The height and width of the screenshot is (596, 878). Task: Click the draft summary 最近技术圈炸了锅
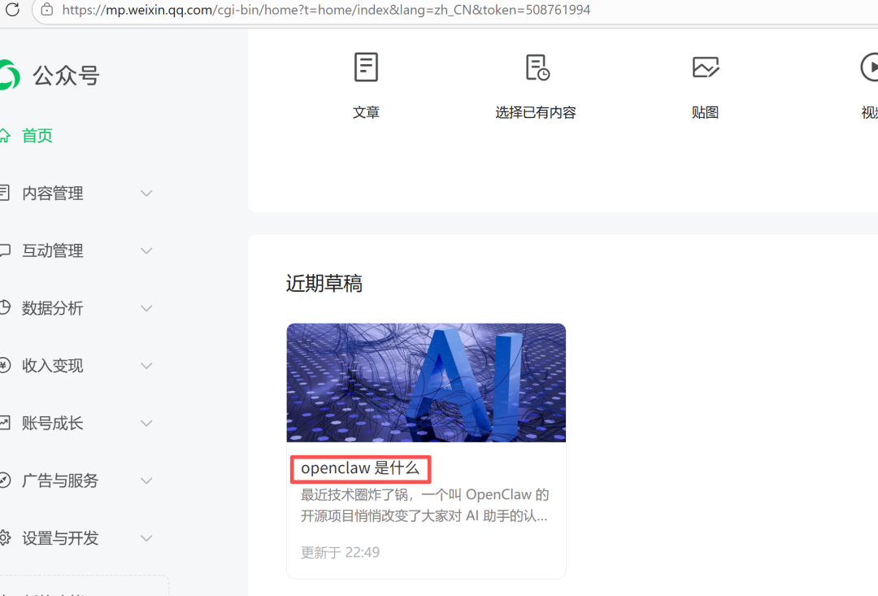(425, 505)
